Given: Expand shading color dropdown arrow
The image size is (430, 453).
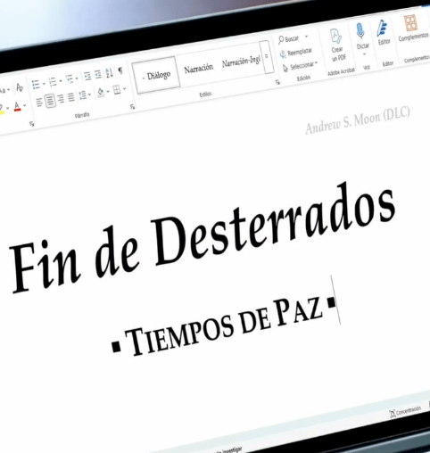Looking at the screenshot, I should [x=108, y=91].
